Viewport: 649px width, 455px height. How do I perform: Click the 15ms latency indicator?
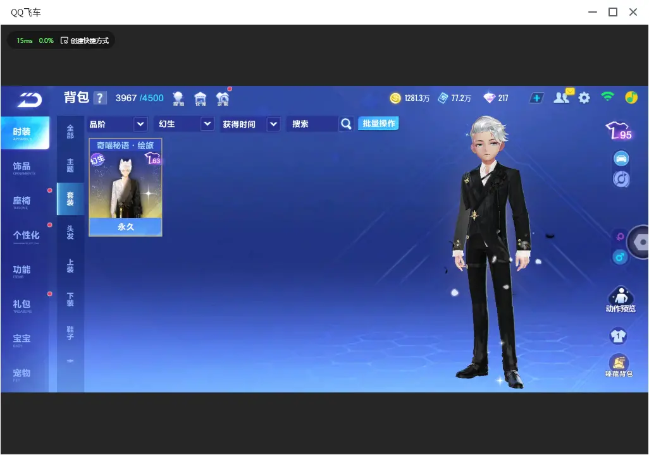25,40
